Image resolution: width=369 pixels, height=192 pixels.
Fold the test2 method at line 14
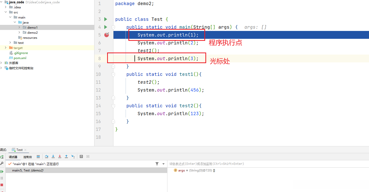coord(113,106)
